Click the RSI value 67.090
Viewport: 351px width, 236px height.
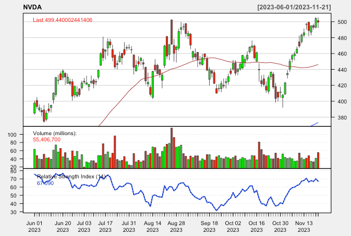coord(45,183)
